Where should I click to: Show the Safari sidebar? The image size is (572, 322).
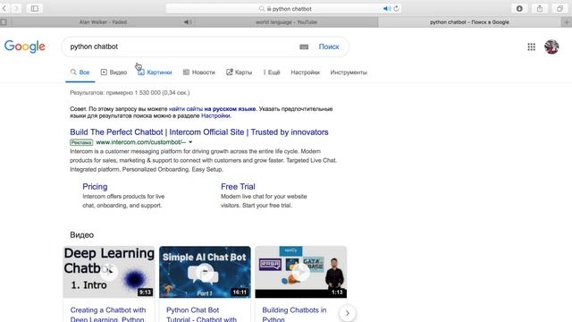35,8
